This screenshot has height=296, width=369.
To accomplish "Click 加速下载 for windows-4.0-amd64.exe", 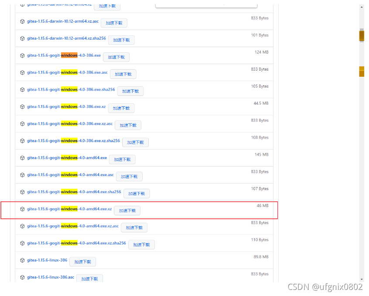I will click(x=123, y=160).
